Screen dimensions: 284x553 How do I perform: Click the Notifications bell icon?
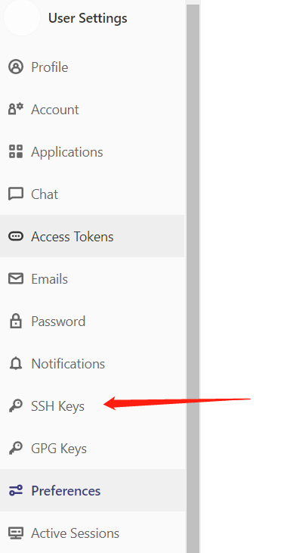16,363
